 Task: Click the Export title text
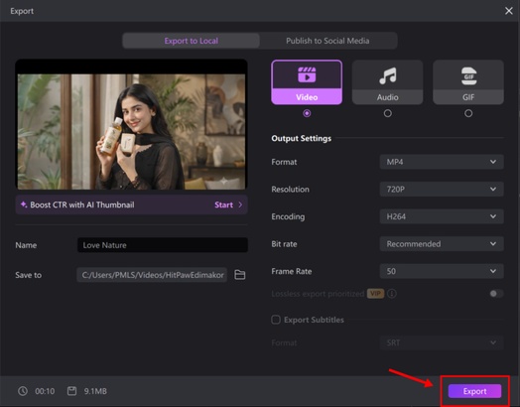(x=22, y=11)
